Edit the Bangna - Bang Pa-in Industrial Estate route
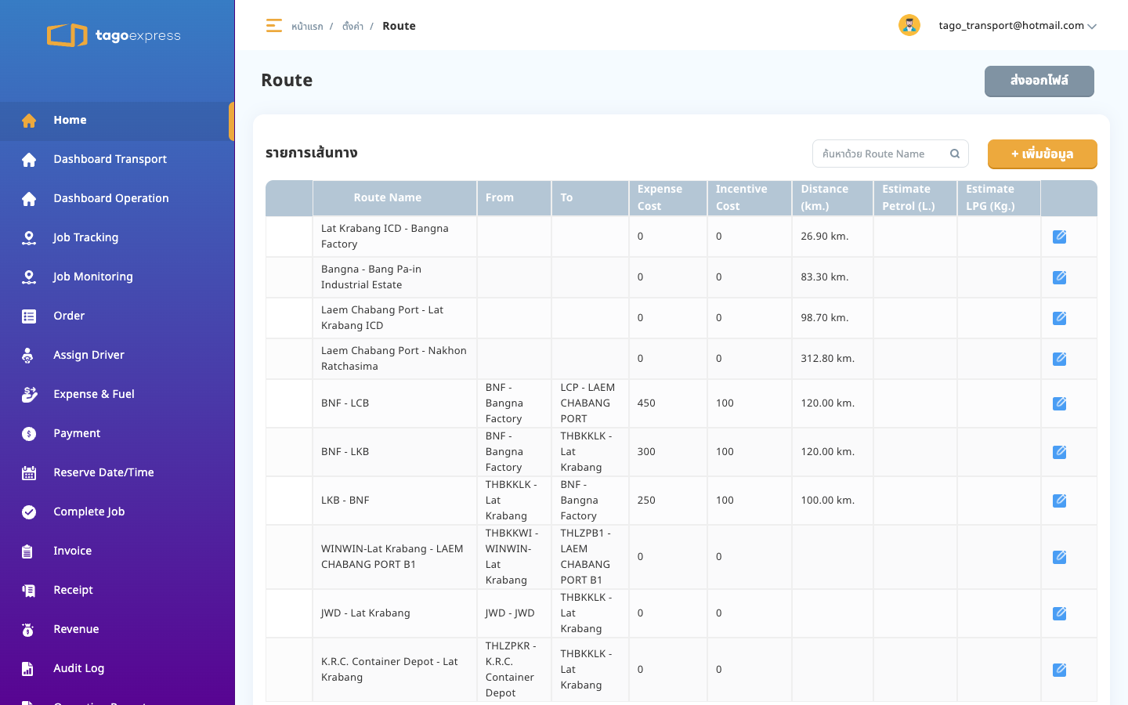This screenshot has width=1128, height=705. point(1059,277)
